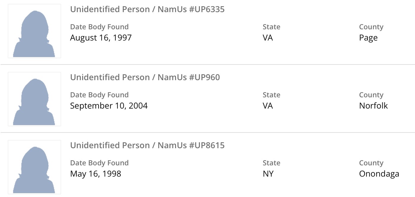Select Norfolk county value
The image size is (415, 197).
tap(373, 106)
